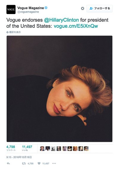Open the gear settings menu

(x=82, y=8)
